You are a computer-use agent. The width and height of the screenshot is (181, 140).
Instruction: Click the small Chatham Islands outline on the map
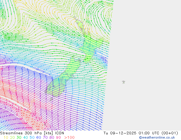point(124,82)
